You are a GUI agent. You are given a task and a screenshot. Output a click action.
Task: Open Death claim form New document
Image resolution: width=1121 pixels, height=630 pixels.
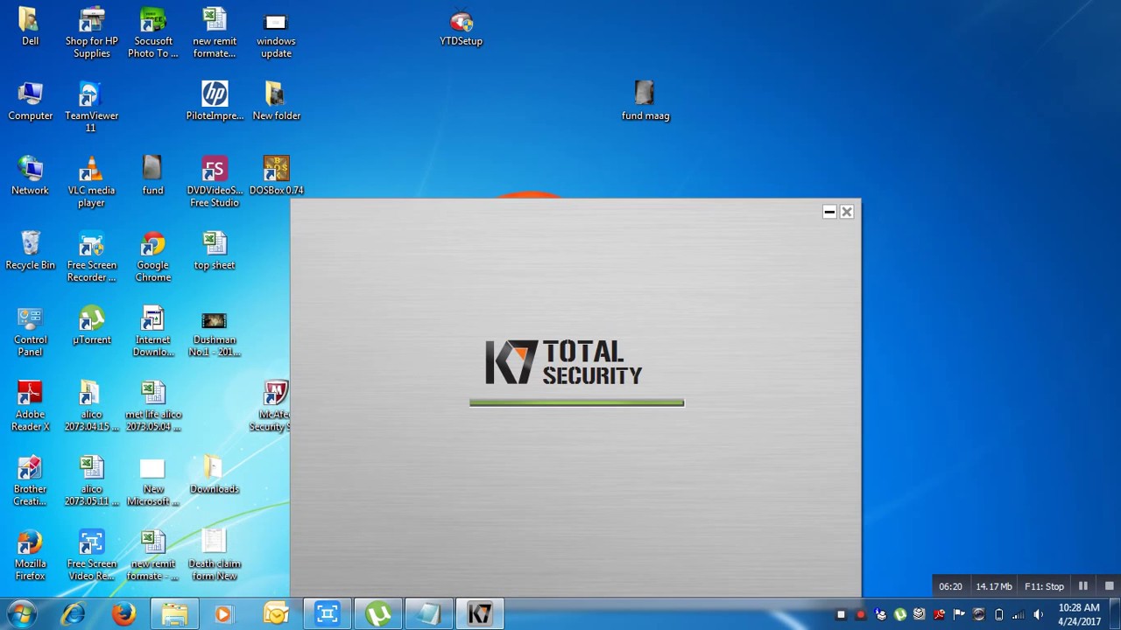point(215,556)
